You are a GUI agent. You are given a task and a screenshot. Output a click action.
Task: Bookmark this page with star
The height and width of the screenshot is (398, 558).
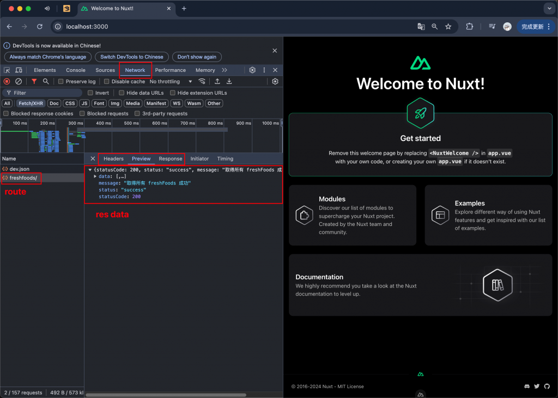point(448,27)
